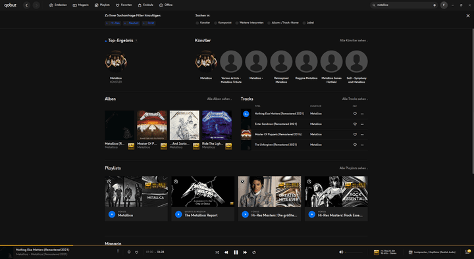Open the Entdecken section
This screenshot has height=259, width=474.
coord(58,5)
